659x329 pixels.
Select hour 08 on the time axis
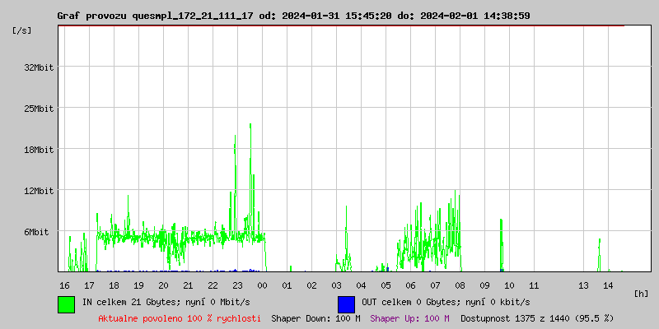click(x=460, y=285)
